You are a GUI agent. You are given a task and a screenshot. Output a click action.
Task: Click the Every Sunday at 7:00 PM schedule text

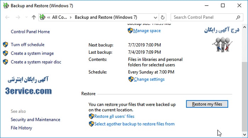point(151,72)
